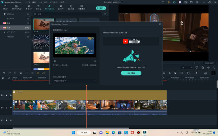Click the redo icon in timeline toolbar

click(x=10, y=73)
